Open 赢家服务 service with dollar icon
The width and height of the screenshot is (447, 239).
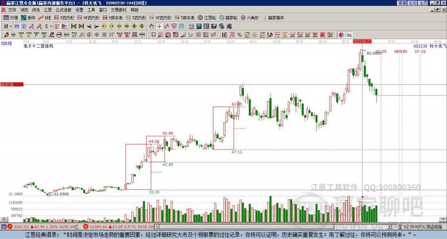273,17
